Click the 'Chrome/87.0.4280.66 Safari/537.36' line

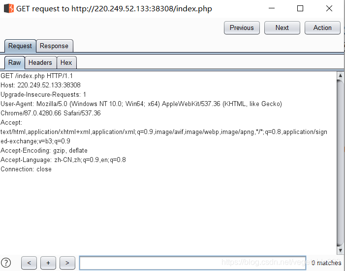[51, 113]
